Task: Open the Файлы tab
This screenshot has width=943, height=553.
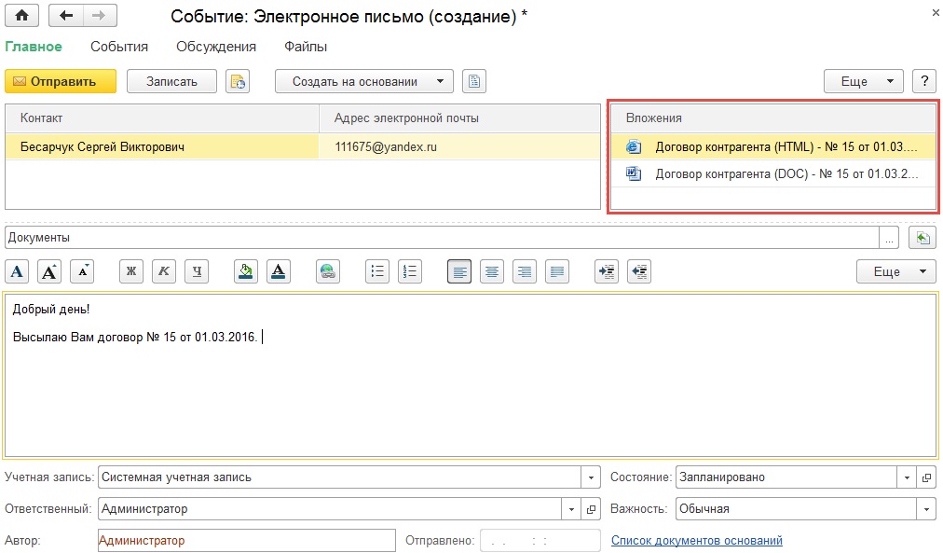Action: tap(306, 47)
